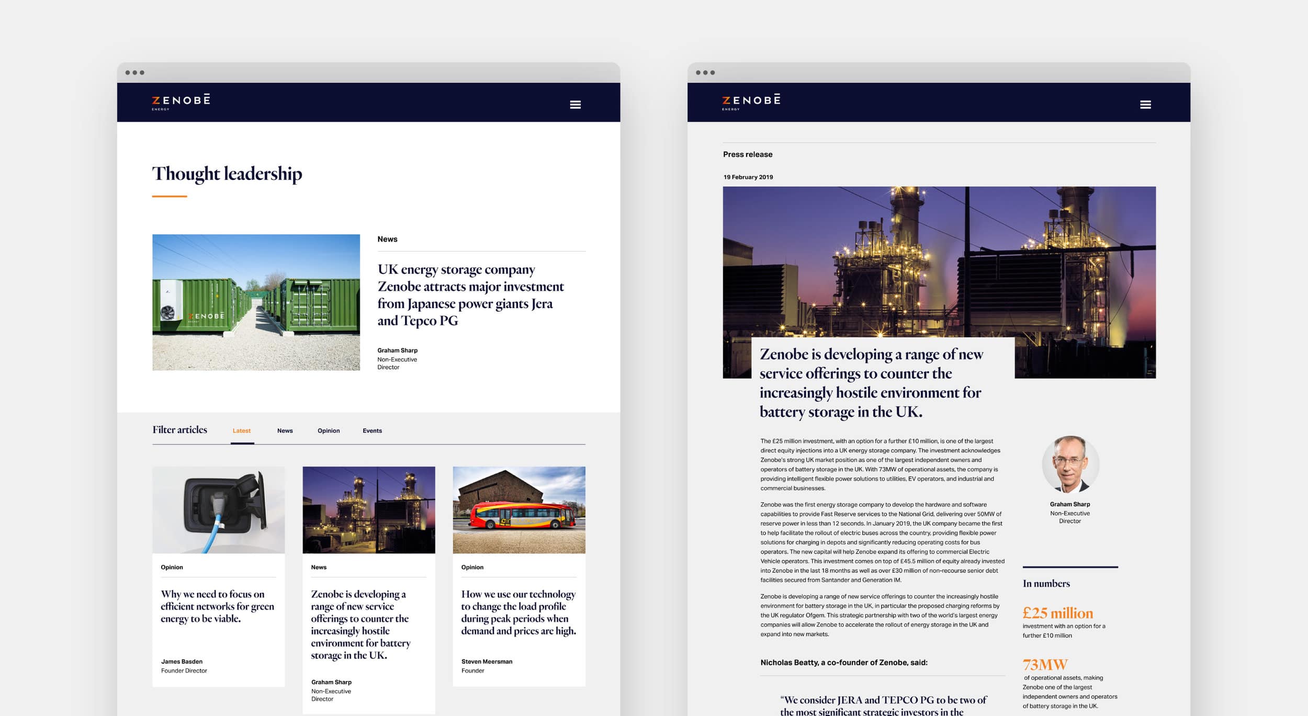Click the '73MW' figure in In numbers
Image resolution: width=1308 pixels, height=716 pixels.
pos(1045,665)
